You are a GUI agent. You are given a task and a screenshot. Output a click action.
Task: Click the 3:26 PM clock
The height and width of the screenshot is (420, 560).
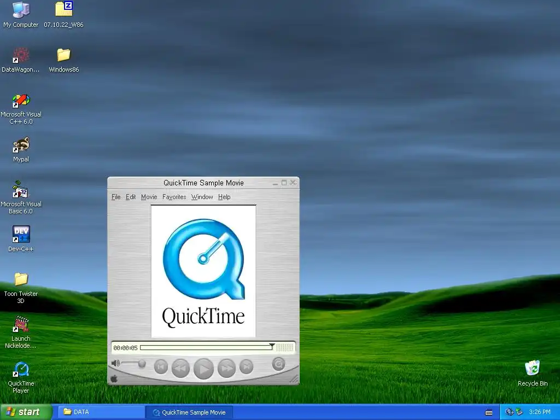click(x=540, y=412)
